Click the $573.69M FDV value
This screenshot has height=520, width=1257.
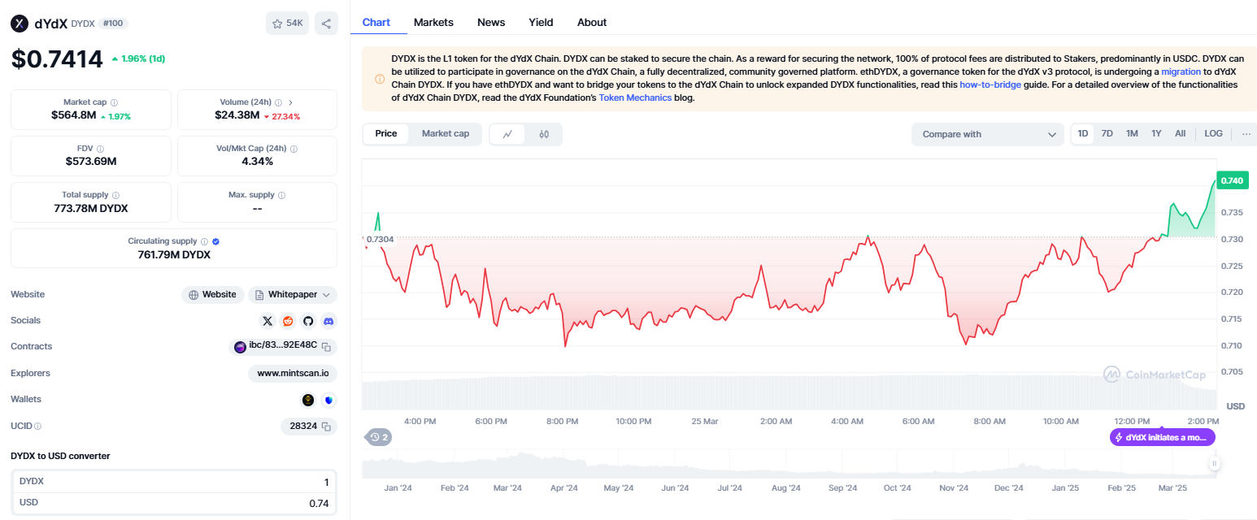(91, 162)
